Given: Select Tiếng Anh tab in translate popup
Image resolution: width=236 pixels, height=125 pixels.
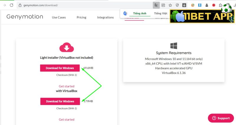Looking at the screenshot, I should 140,13.
